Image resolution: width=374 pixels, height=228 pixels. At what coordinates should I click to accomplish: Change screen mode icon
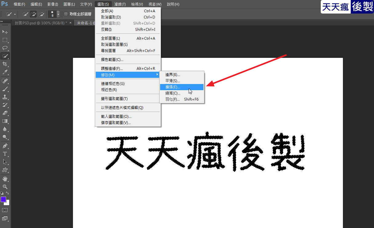[x=5, y=218]
